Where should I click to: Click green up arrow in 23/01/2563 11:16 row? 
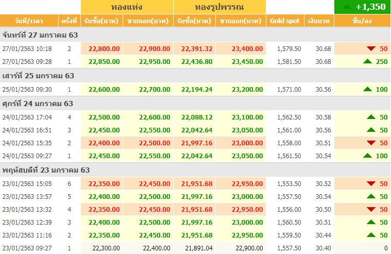click(371, 235)
